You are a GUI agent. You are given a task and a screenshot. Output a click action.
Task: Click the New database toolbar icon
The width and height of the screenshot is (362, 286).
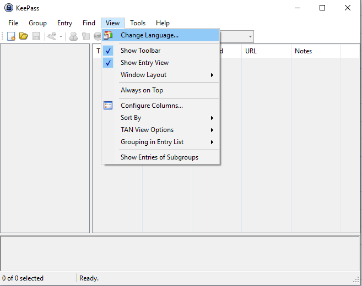point(11,36)
